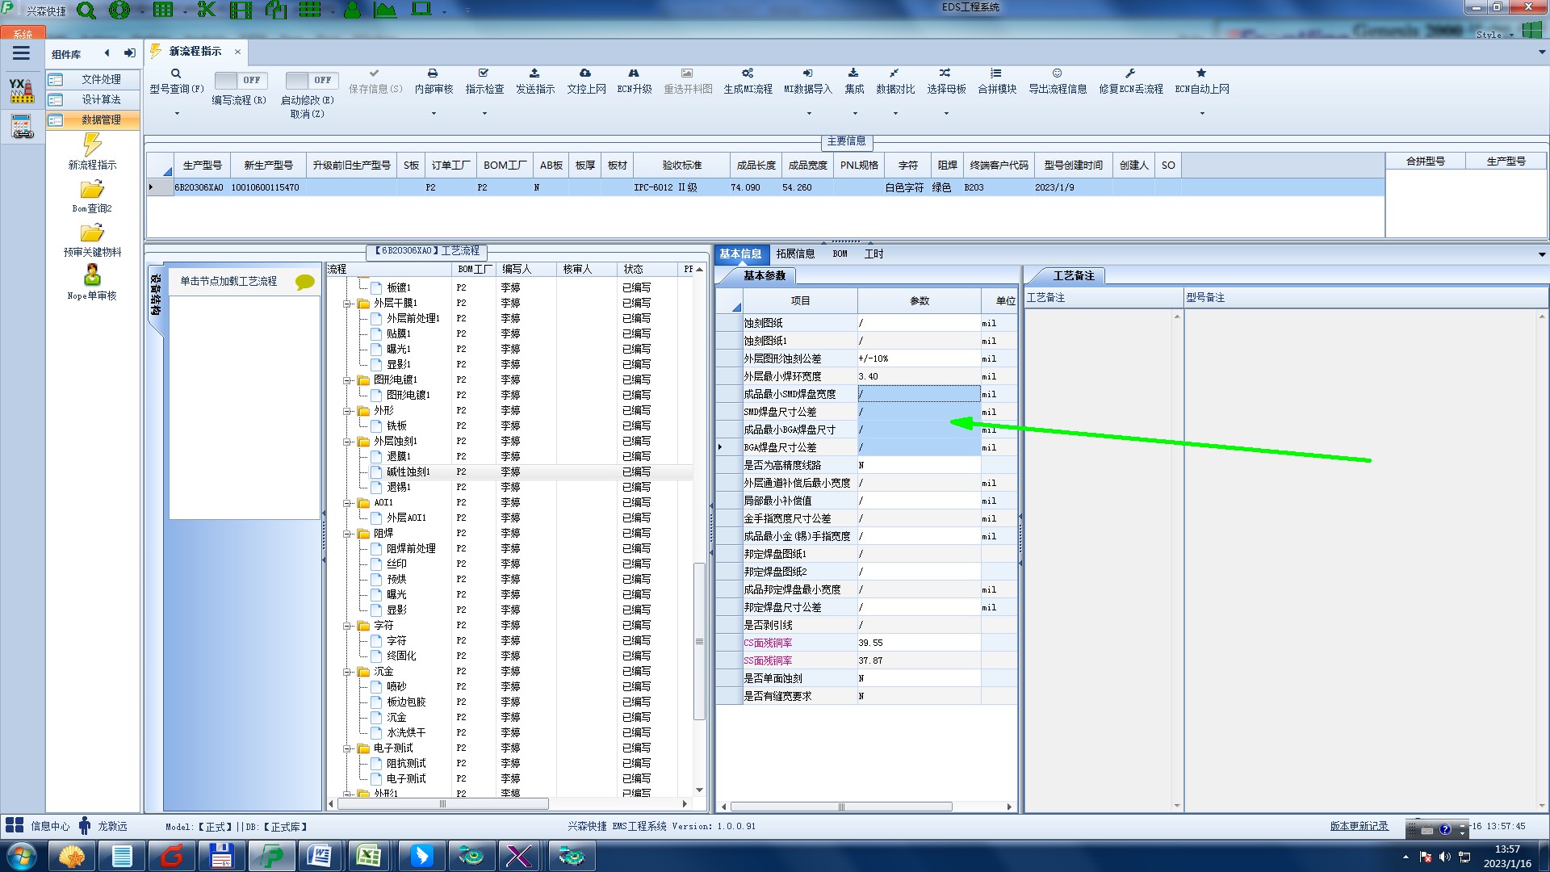Toggle the 自动修改 OFF switch

(x=311, y=80)
